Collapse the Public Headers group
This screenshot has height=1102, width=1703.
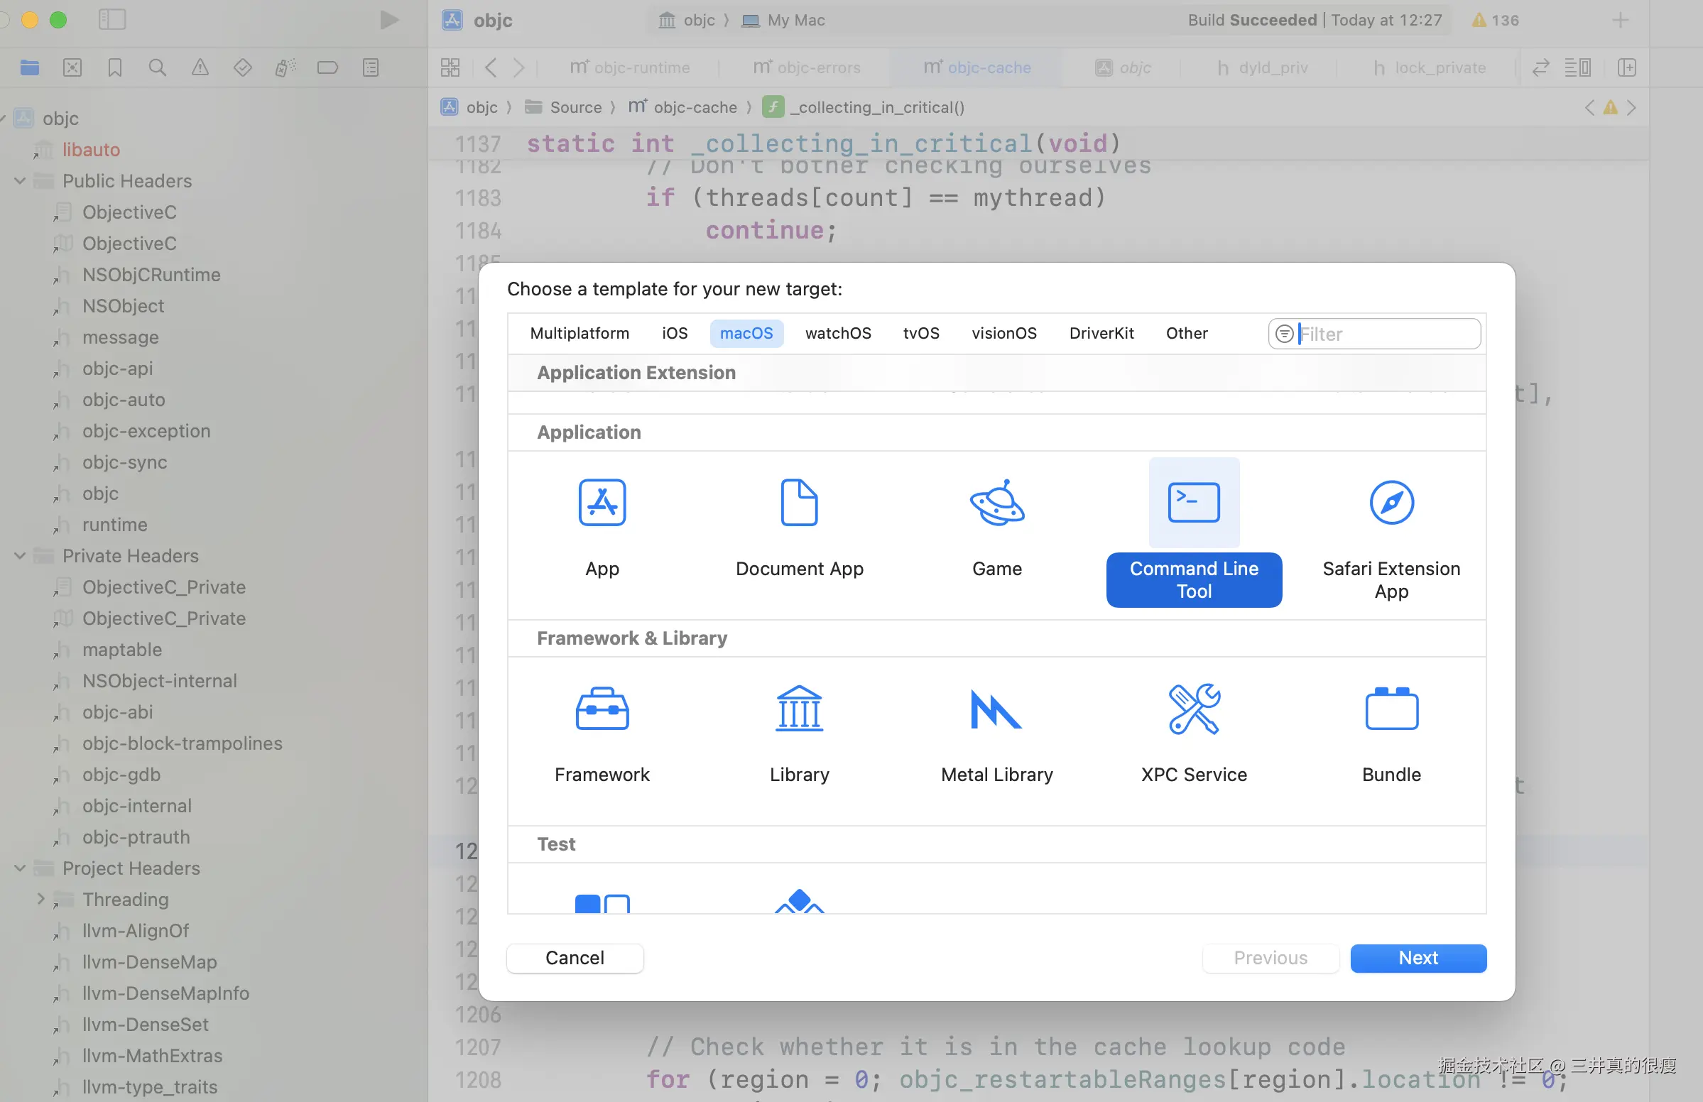coord(20,181)
